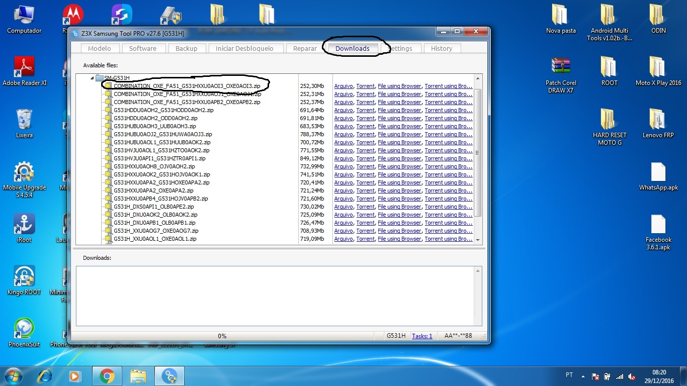Select the WhatsApp.apk file icon
Viewport: 687px width, 386px height.
658,176
